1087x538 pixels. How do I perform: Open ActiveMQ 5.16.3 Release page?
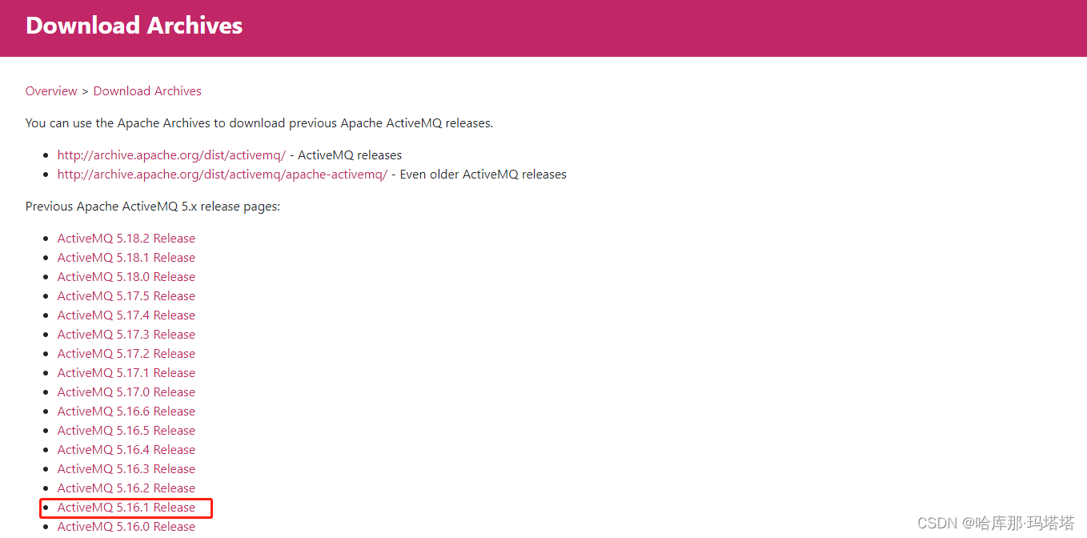(x=126, y=469)
